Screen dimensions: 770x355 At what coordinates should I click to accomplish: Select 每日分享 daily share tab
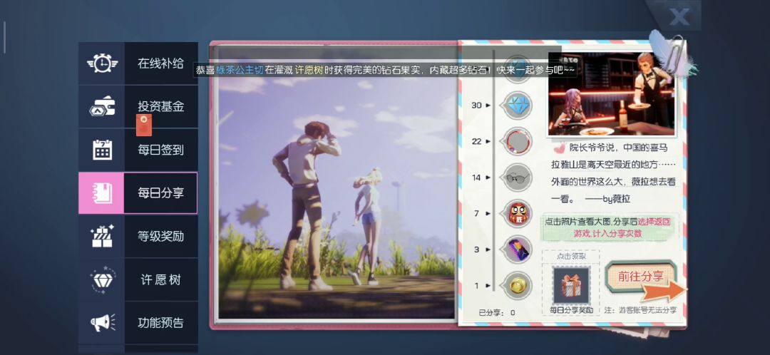click(x=138, y=193)
